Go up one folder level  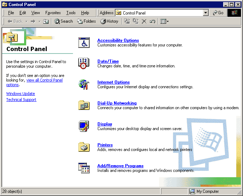(x=46, y=21)
